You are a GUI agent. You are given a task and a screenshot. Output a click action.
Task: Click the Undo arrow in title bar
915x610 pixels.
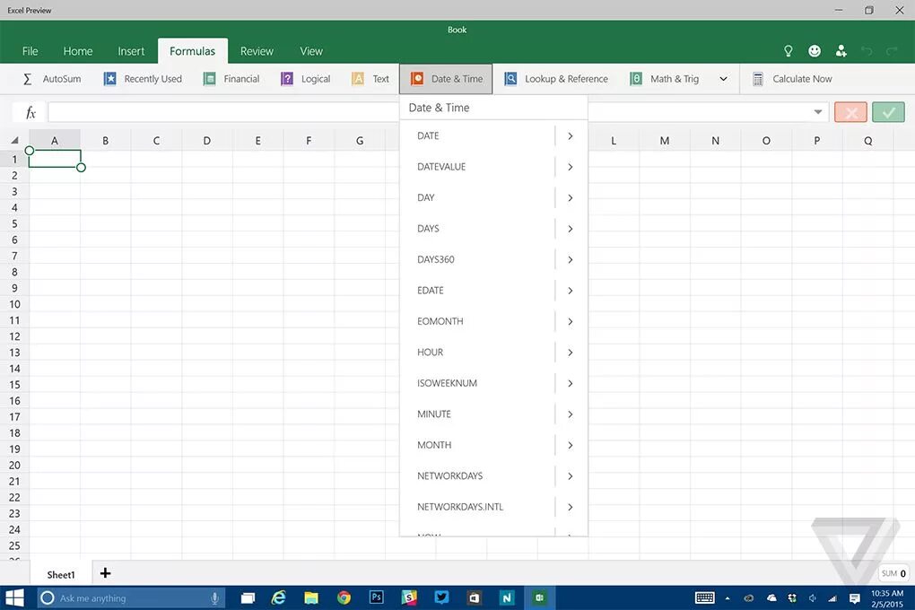point(867,51)
